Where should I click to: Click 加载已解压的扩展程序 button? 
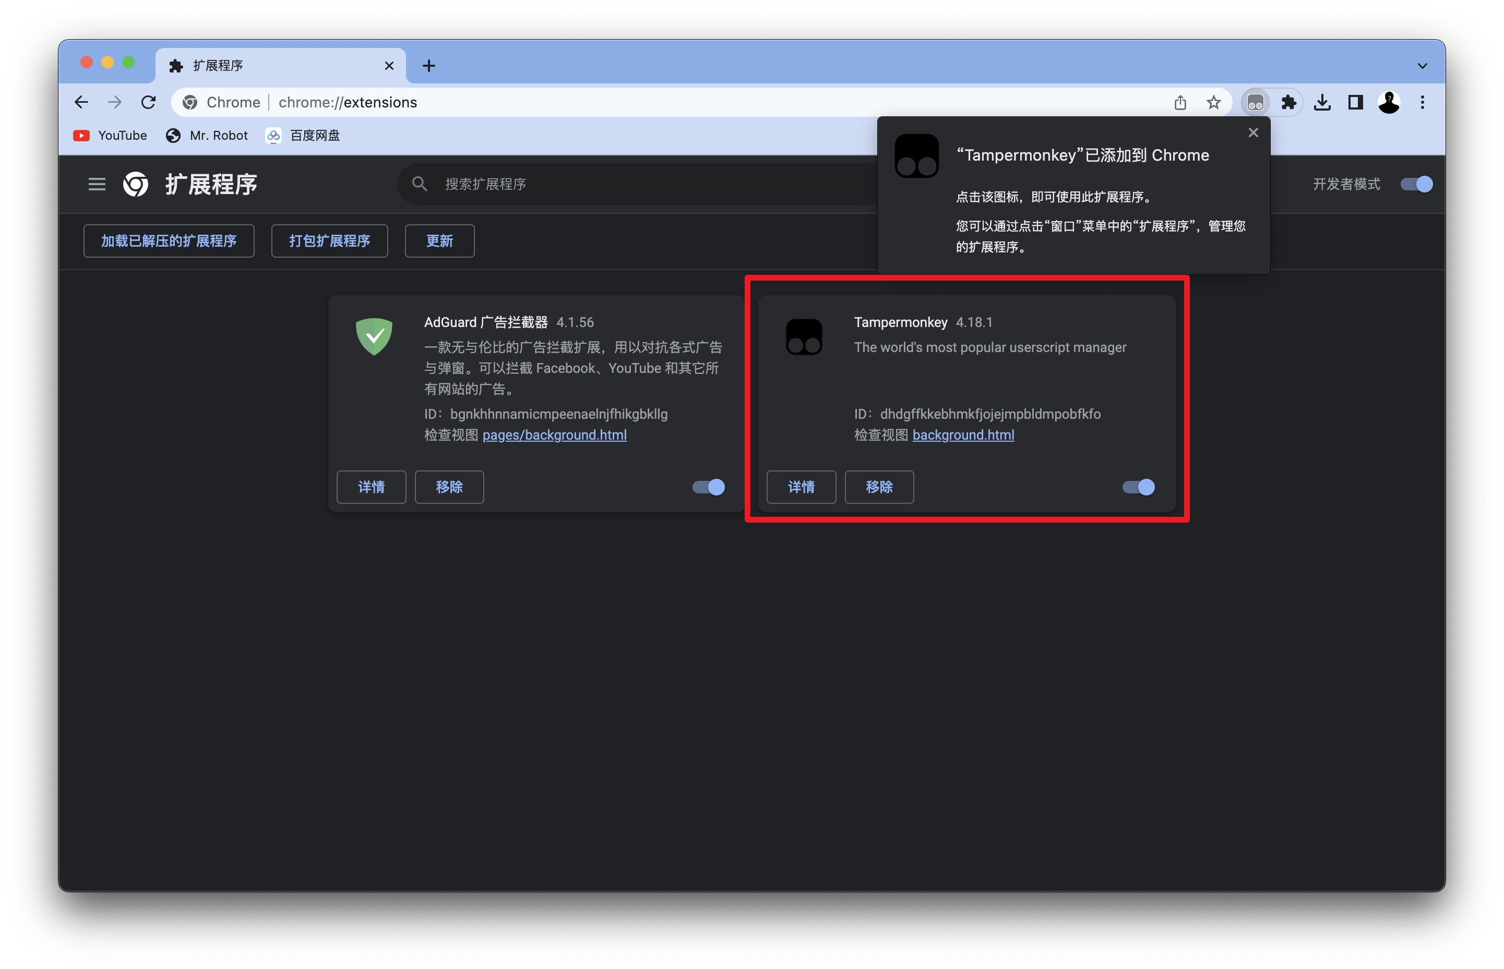[x=169, y=240]
